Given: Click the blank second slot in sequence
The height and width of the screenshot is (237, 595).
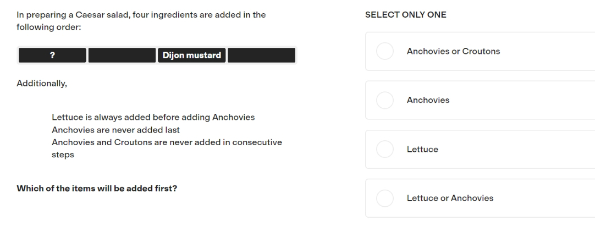Looking at the screenshot, I should [122, 56].
